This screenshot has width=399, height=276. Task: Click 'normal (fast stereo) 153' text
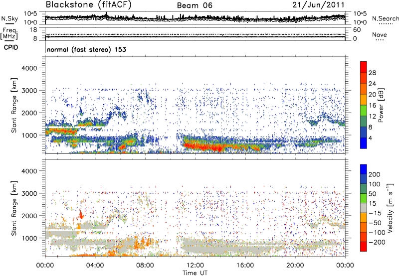86,49
